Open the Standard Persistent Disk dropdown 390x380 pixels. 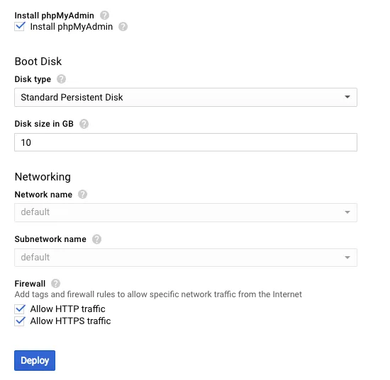(186, 97)
